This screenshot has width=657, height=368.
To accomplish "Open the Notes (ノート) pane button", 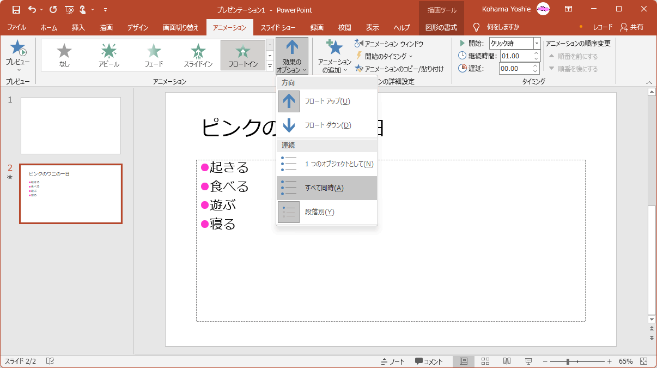I will [393, 361].
